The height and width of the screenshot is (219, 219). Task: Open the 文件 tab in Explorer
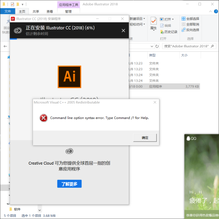(x=7, y=11)
